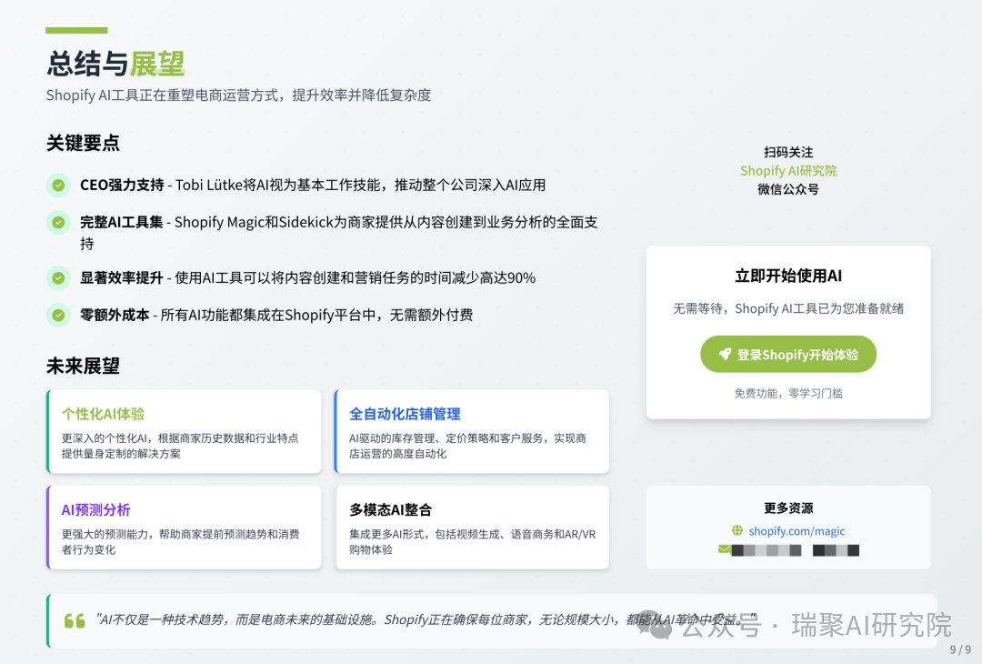The height and width of the screenshot is (664, 982).
Task: Click the Shopify AI研究院 green text
Action: pos(787,170)
